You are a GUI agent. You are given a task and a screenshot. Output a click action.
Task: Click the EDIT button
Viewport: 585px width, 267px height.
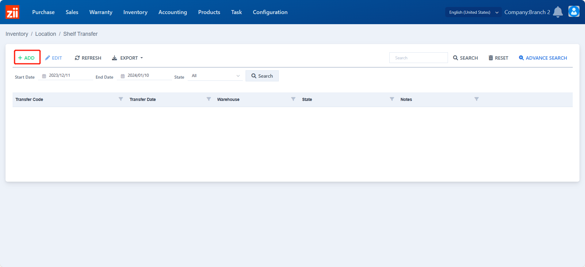click(x=54, y=58)
